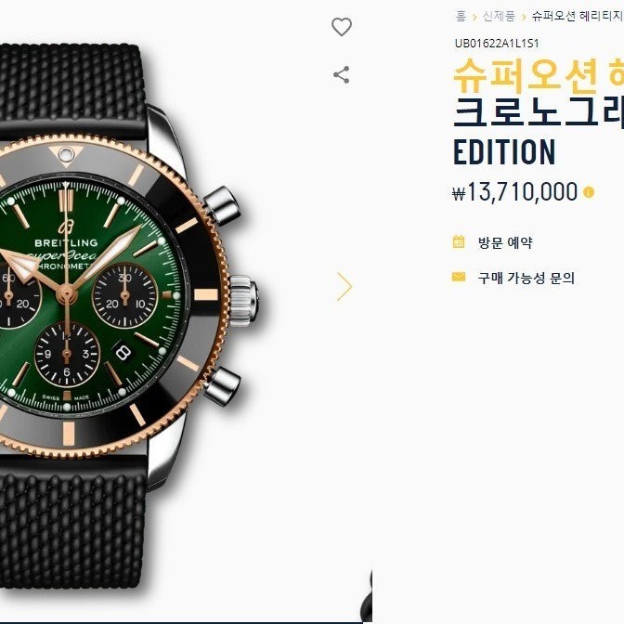Click chevron between 홈 and 신제품
624x624 pixels.
point(474,17)
